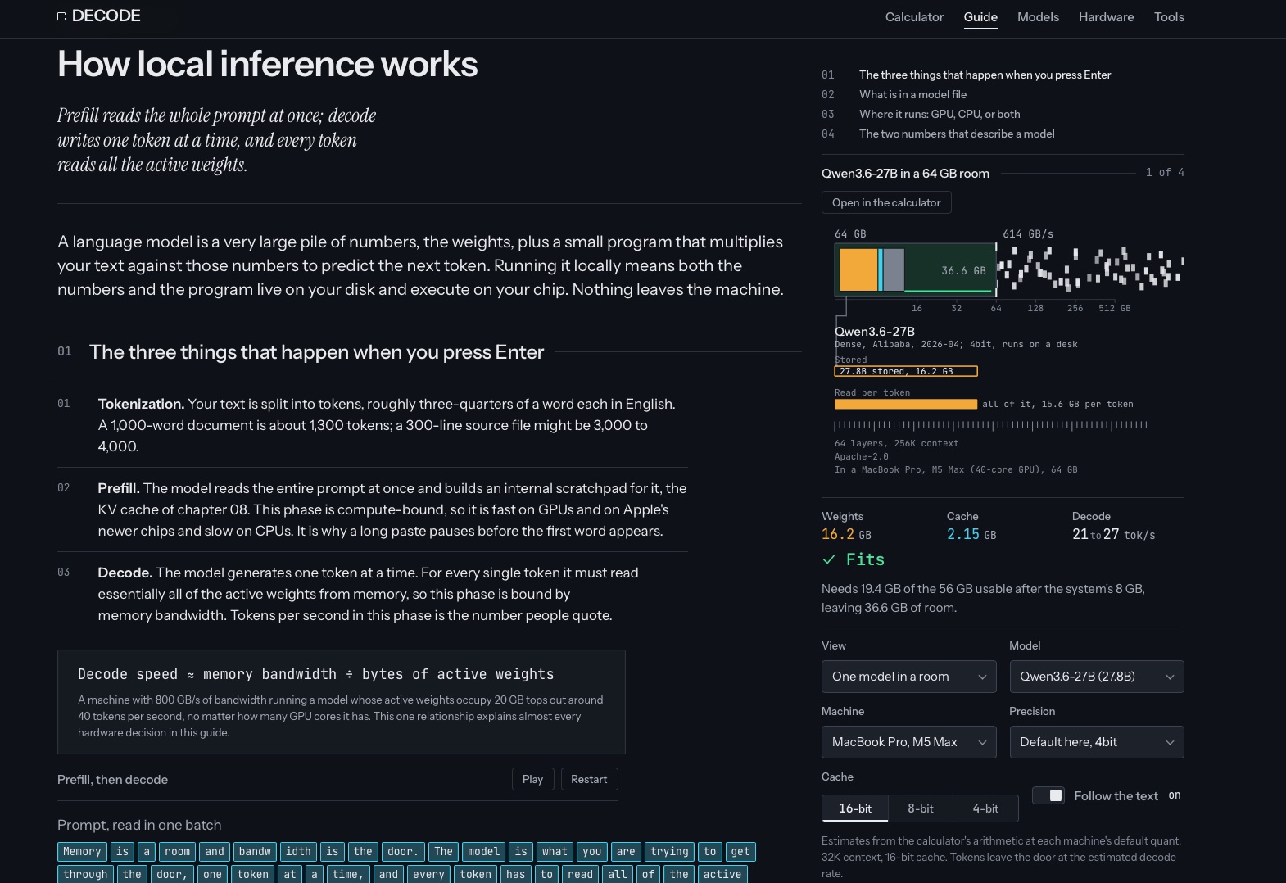Click the 'trying' token chip
1286x883 pixels.
(669, 852)
